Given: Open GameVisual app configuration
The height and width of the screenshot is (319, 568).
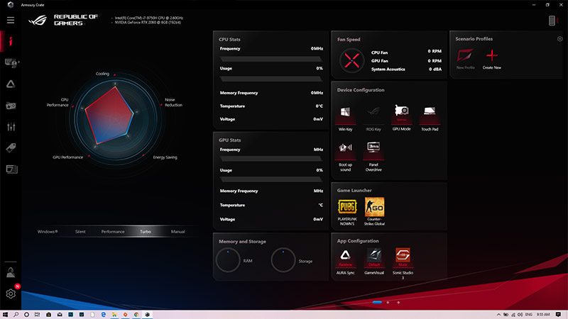Looking at the screenshot, I should 373,256.
